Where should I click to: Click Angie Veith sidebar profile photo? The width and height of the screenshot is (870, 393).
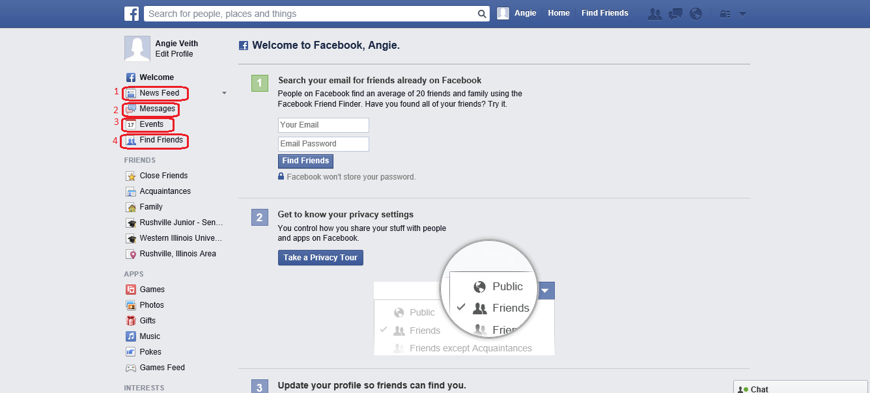[137, 49]
